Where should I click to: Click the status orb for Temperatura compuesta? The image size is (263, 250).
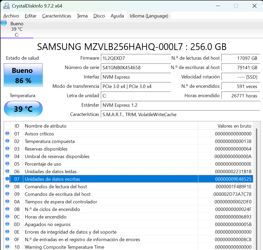(7, 141)
